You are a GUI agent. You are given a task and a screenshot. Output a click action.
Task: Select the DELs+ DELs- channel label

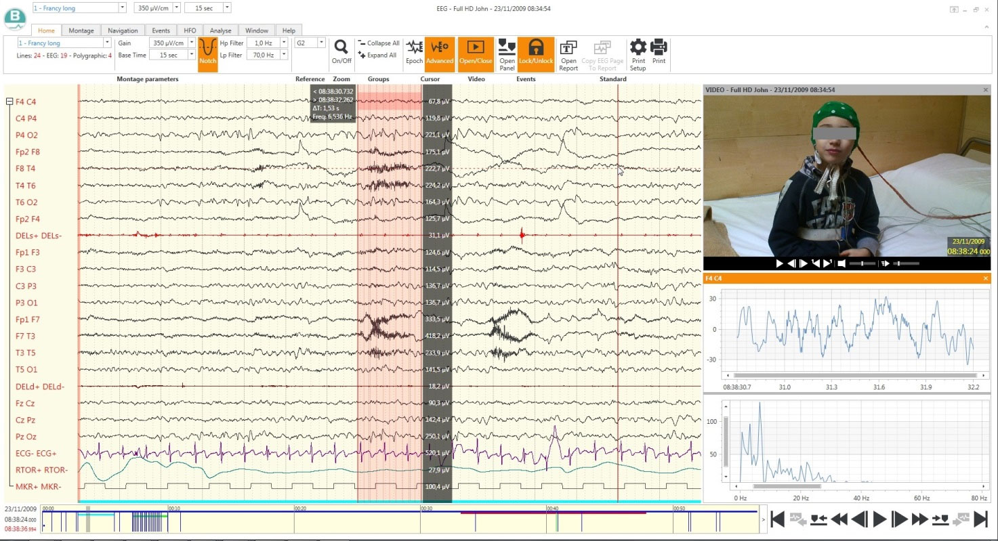point(39,236)
